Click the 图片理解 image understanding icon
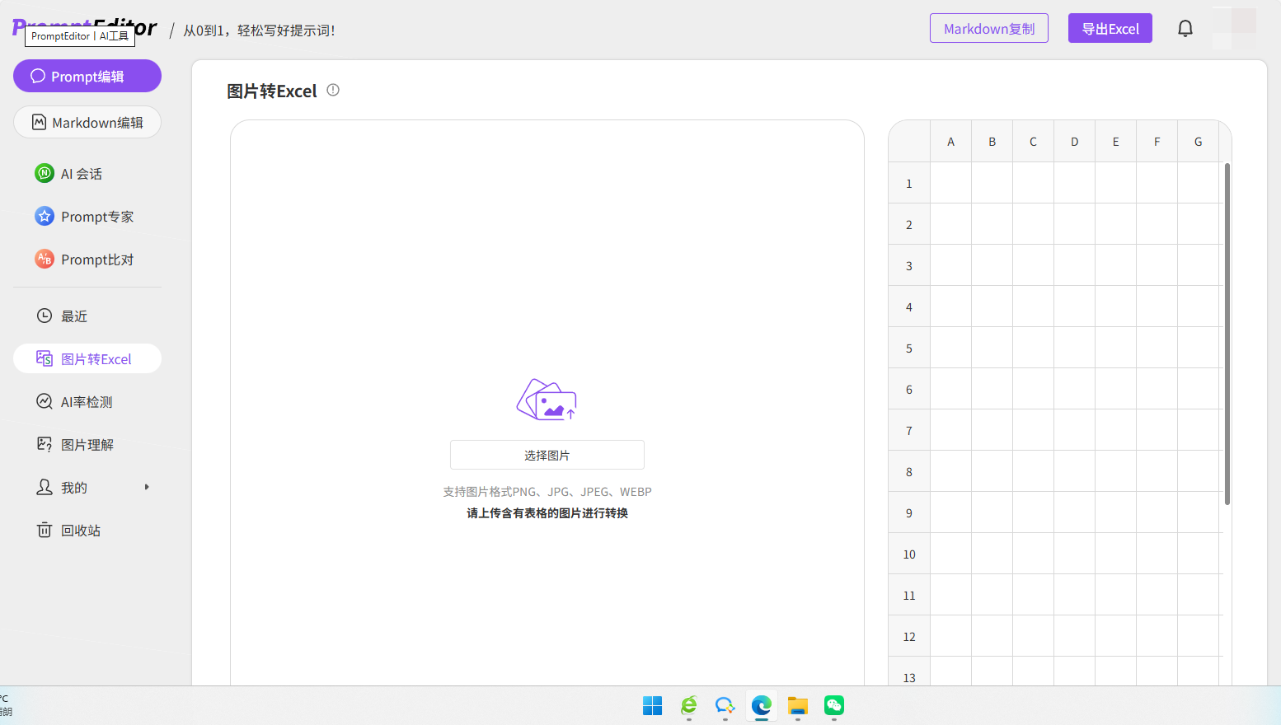The width and height of the screenshot is (1281, 725). coord(44,444)
